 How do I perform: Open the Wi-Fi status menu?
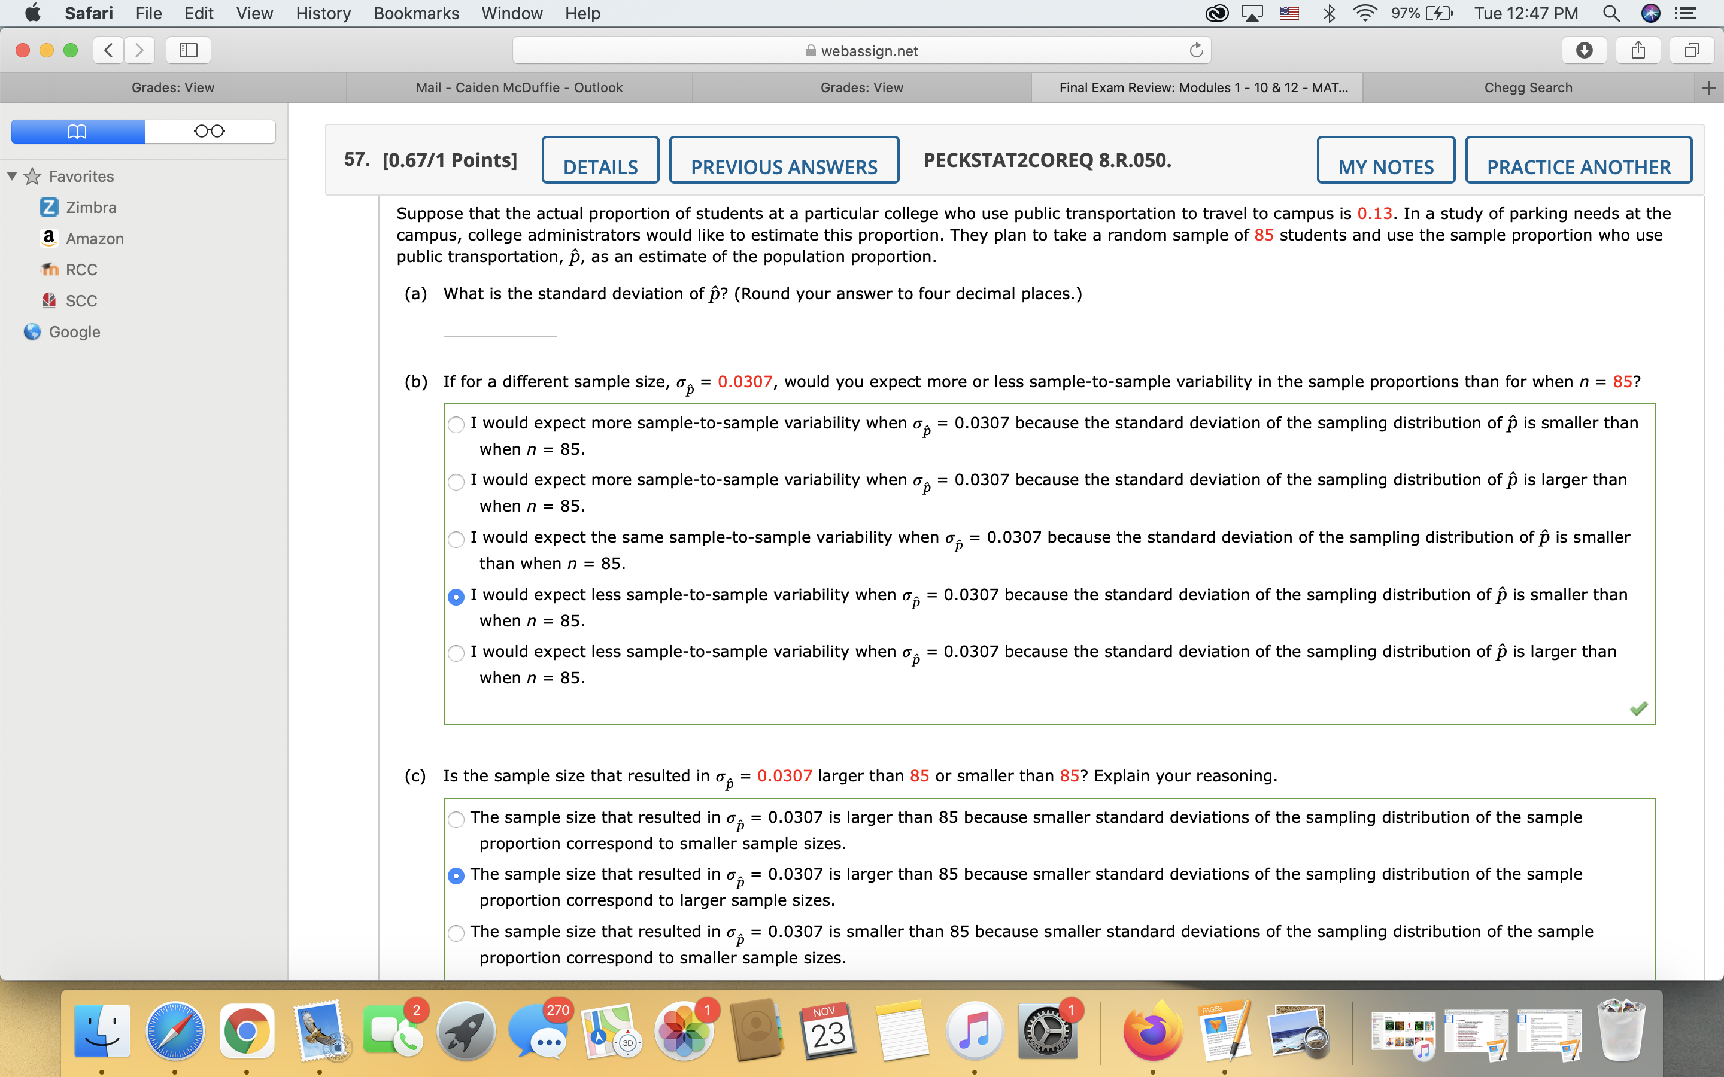[1364, 14]
